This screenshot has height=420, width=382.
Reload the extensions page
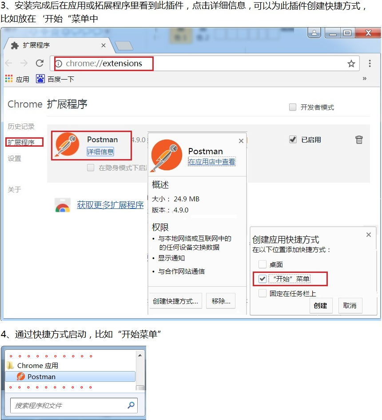point(40,63)
